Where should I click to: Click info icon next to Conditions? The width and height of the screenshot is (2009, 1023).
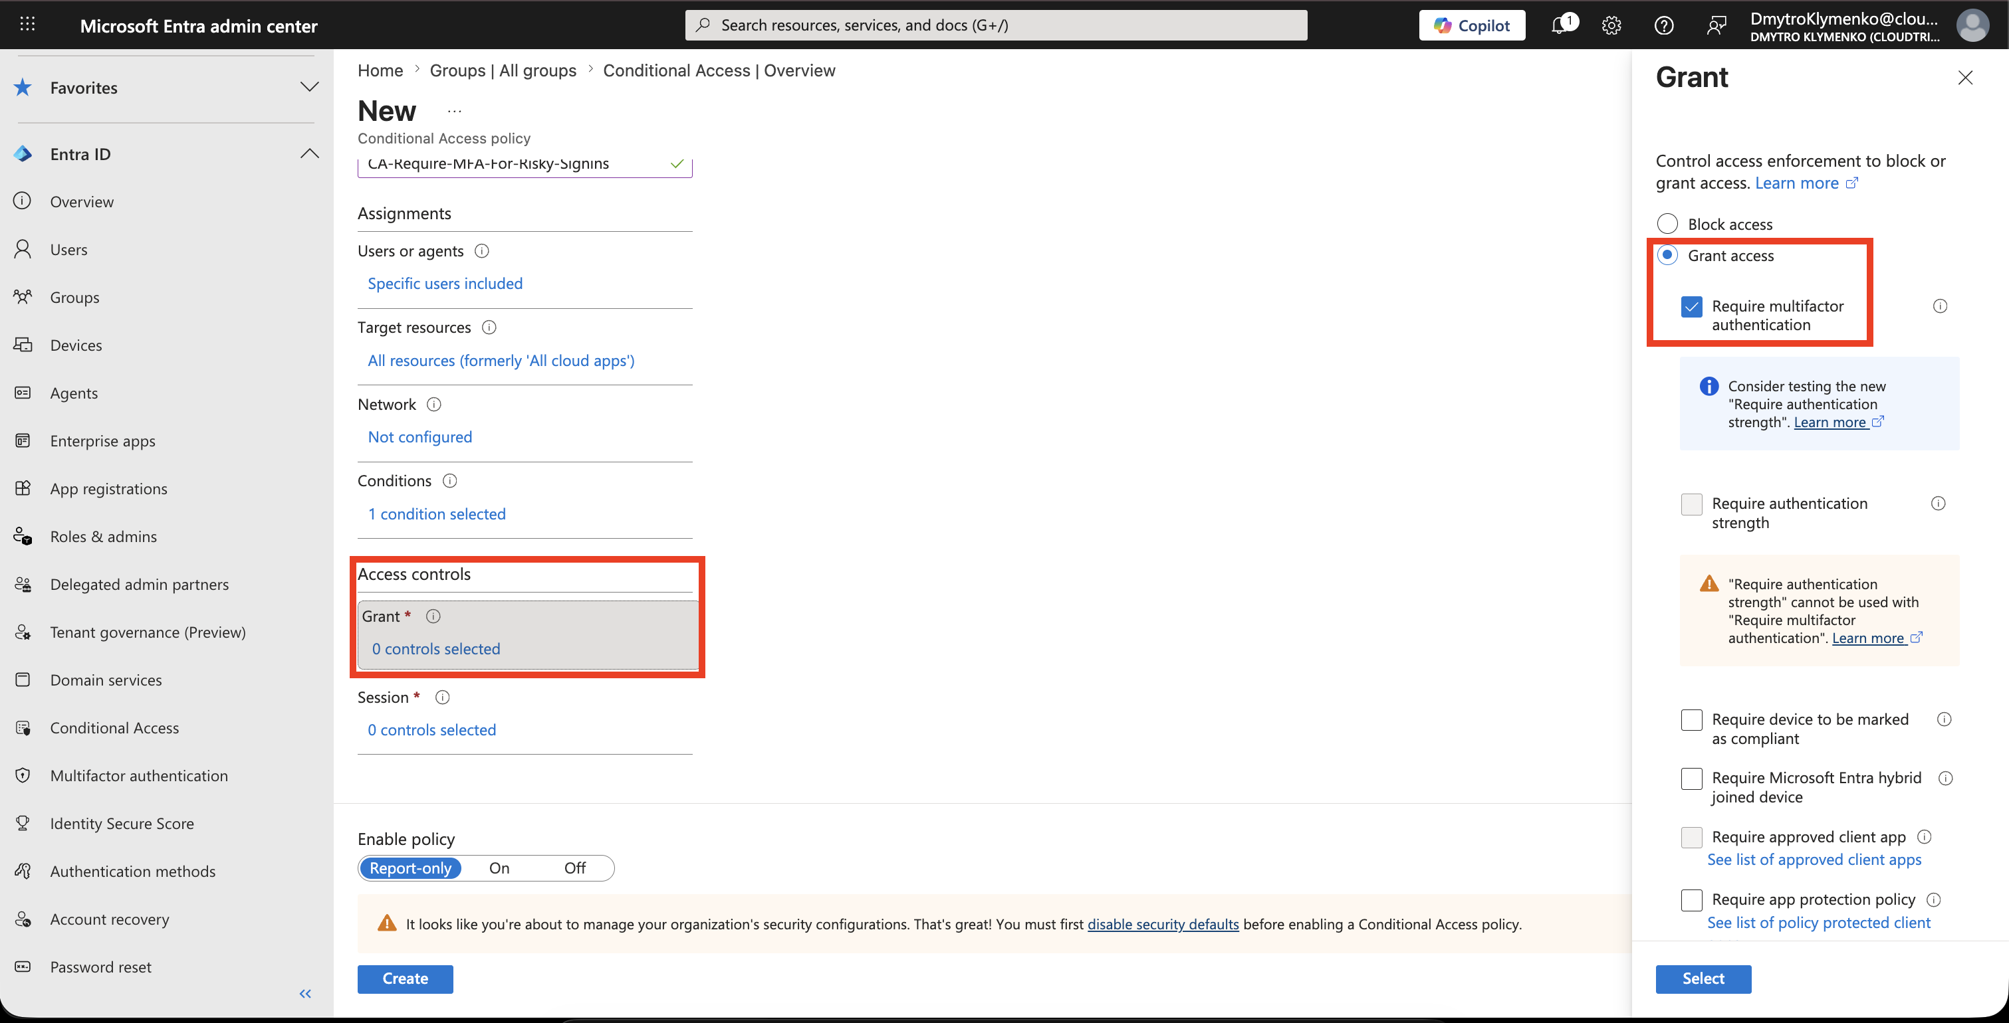pos(450,481)
